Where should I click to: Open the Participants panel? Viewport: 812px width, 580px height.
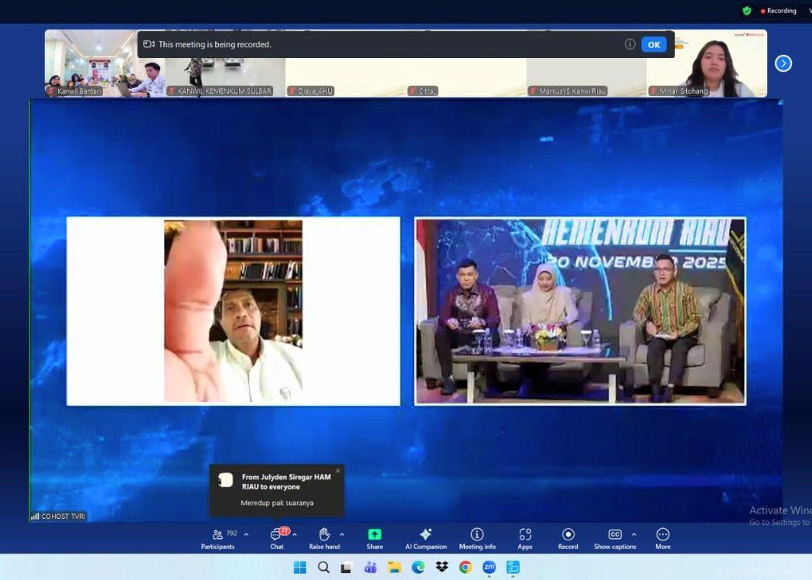[x=218, y=538]
